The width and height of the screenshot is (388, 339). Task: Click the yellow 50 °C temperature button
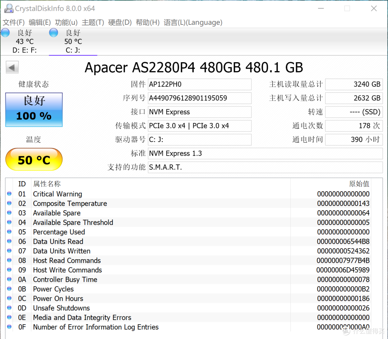pyautogui.click(x=34, y=159)
